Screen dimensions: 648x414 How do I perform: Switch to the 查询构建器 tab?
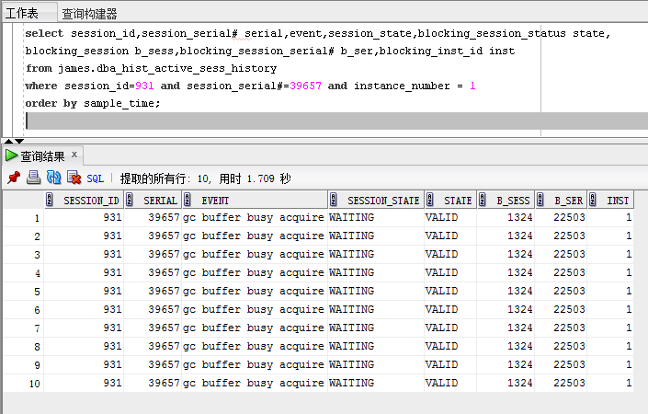click(89, 14)
